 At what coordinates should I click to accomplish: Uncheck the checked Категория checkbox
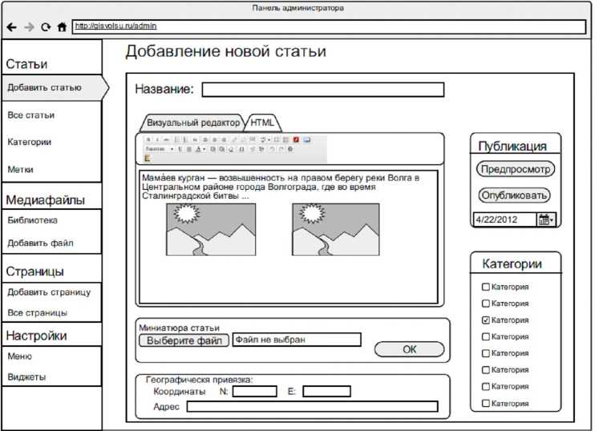click(x=486, y=320)
